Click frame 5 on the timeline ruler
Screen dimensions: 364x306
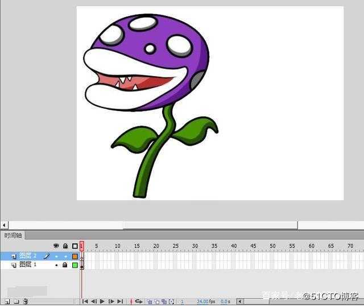click(x=97, y=246)
